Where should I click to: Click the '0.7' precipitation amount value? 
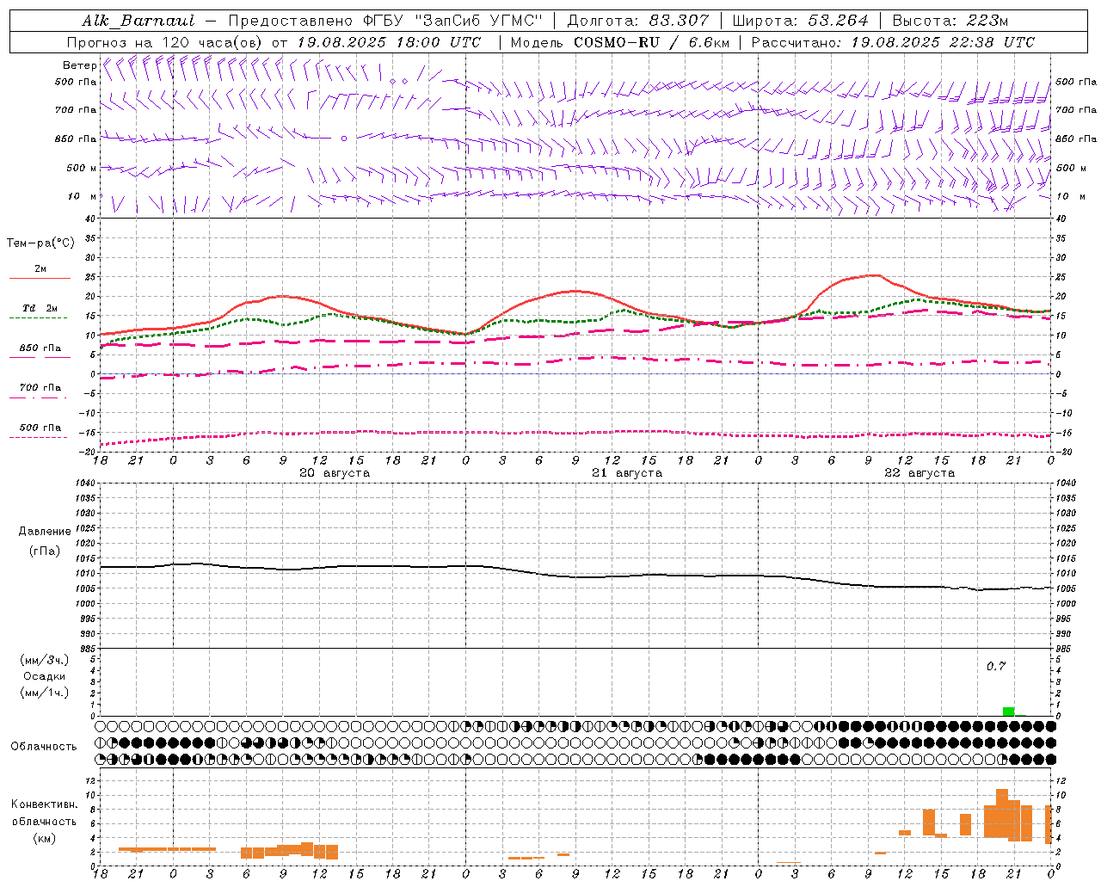click(x=995, y=666)
